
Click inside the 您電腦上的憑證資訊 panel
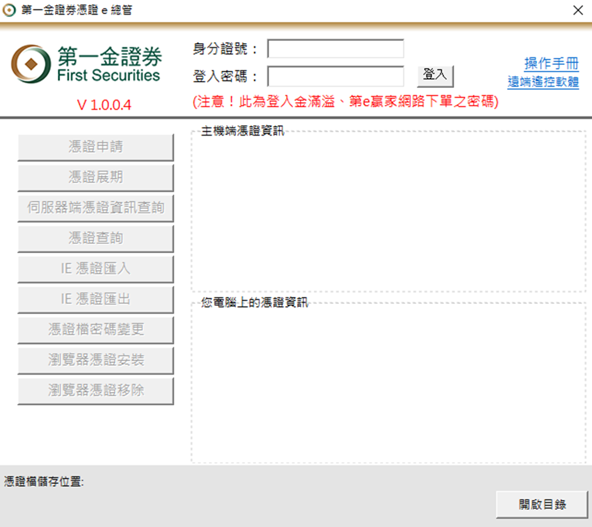pos(388,385)
